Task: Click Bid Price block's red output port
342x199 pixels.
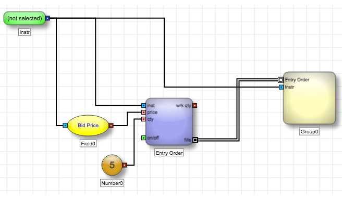Action: point(111,126)
